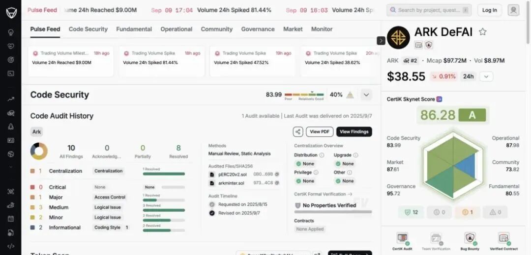Image resolution: width=531 pixels, height=255 pixels.
Task: Copy the pERC20v2.sol hash
Action: click(277, 174)
